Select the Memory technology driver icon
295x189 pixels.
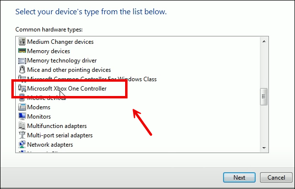[22, 61]
